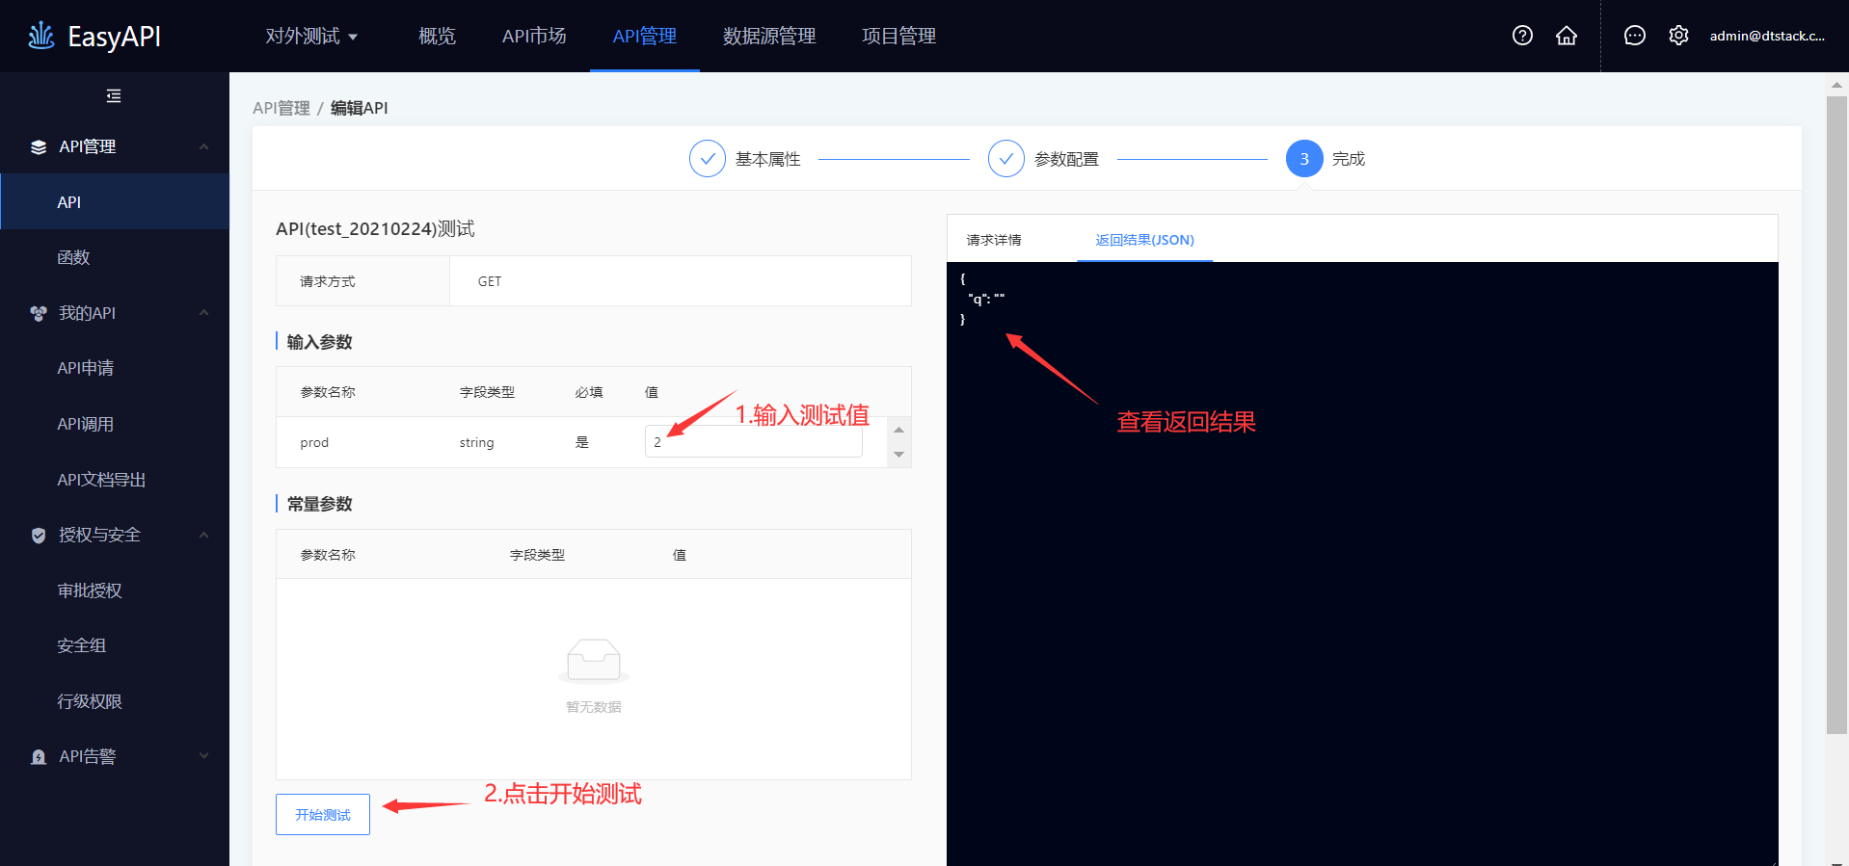Collapse the 我的API sidebar section chevron
The width and height of the screenshot is (1849, 866).
pos(203,313)
